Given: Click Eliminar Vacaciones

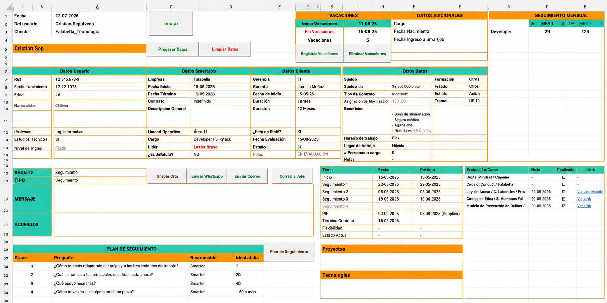Looking at the screenshot, I should tap(367, 54).
